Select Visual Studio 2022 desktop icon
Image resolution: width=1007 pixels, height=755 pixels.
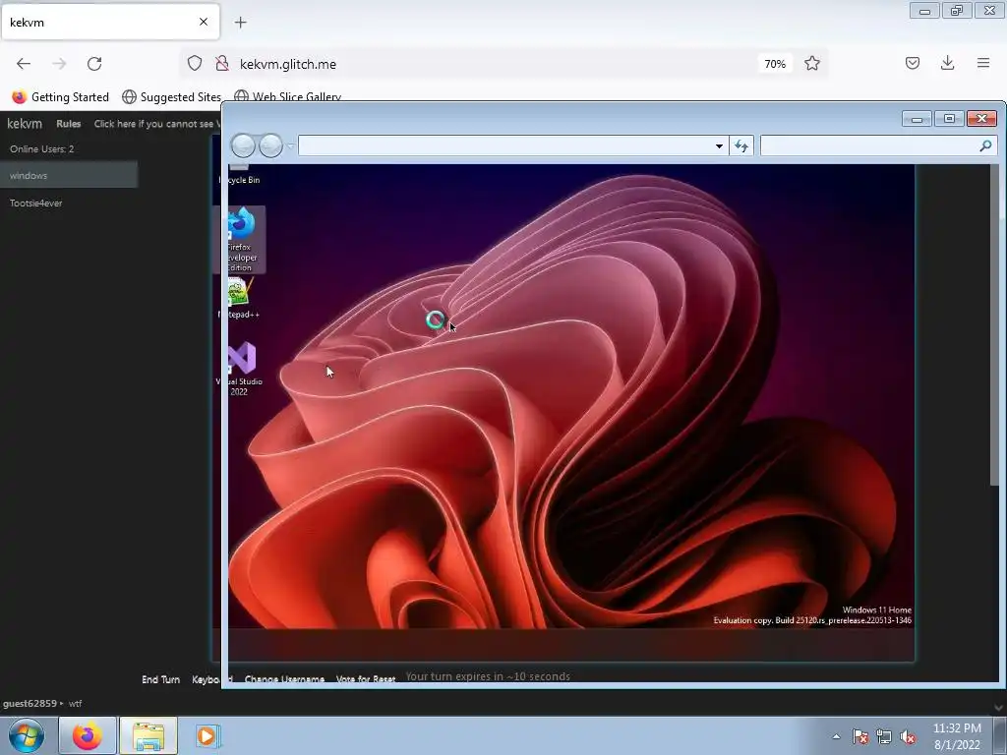pos(240,370)
